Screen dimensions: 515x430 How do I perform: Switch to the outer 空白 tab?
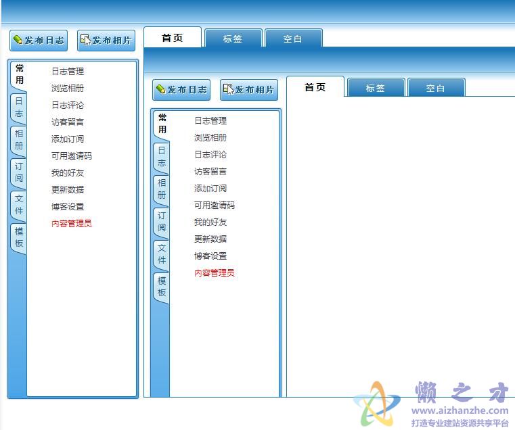293,39
